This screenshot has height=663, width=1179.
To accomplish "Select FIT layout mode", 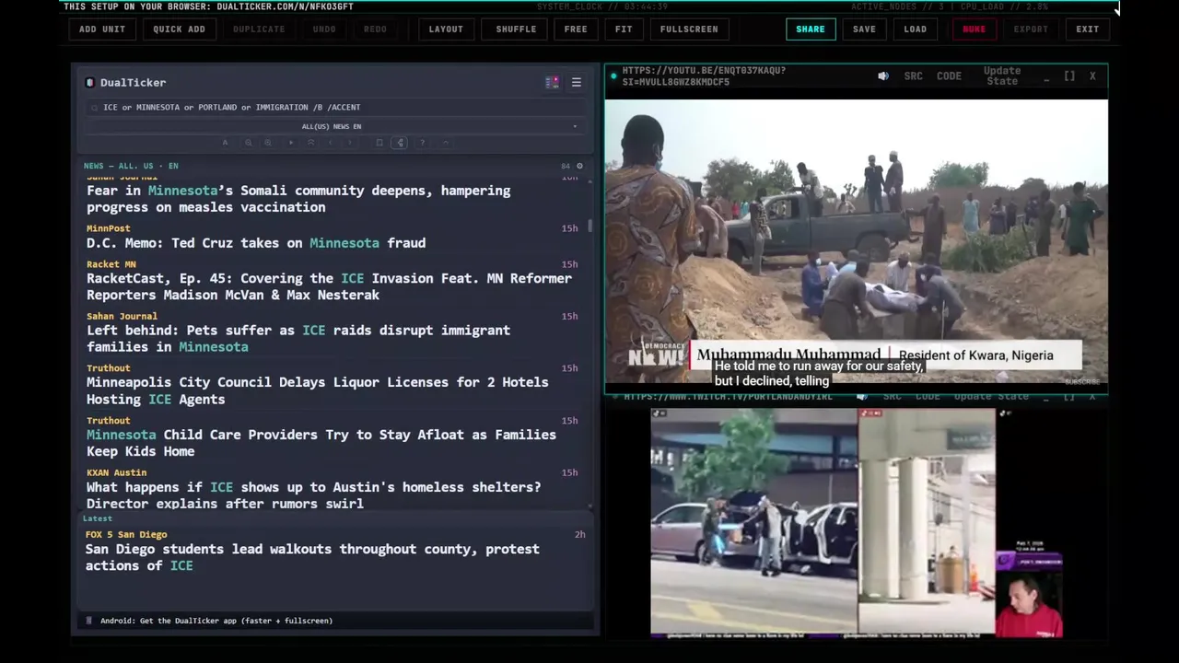I will [x=624, y=29].
